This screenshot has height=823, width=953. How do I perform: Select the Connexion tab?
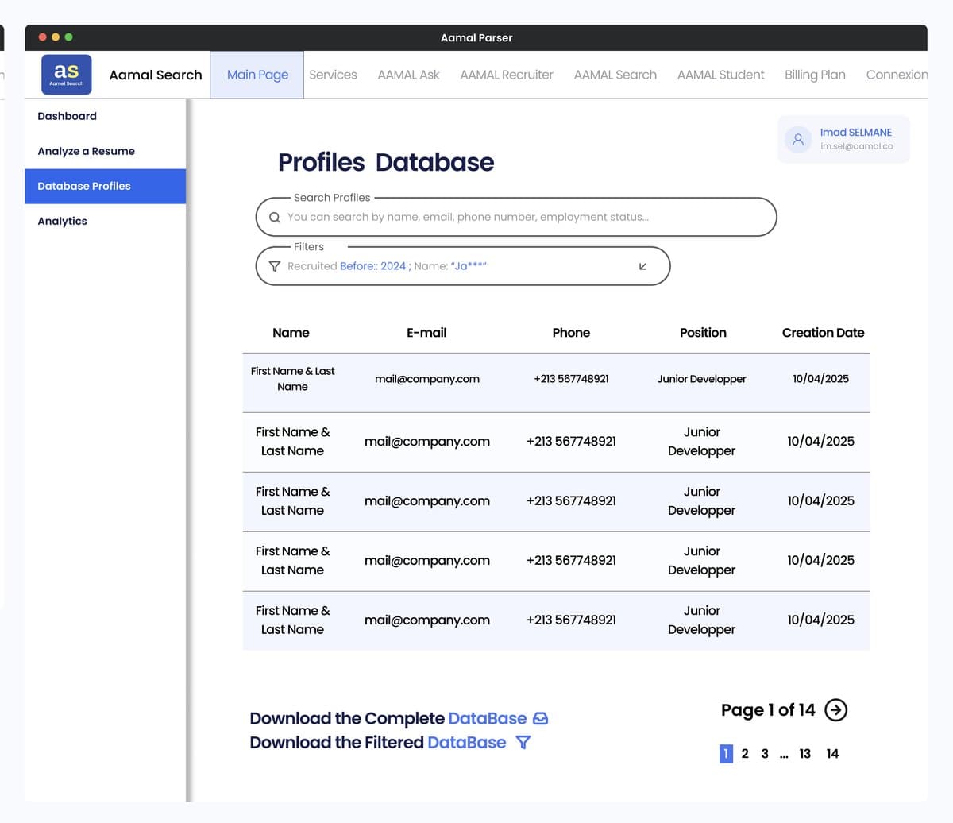897,75
